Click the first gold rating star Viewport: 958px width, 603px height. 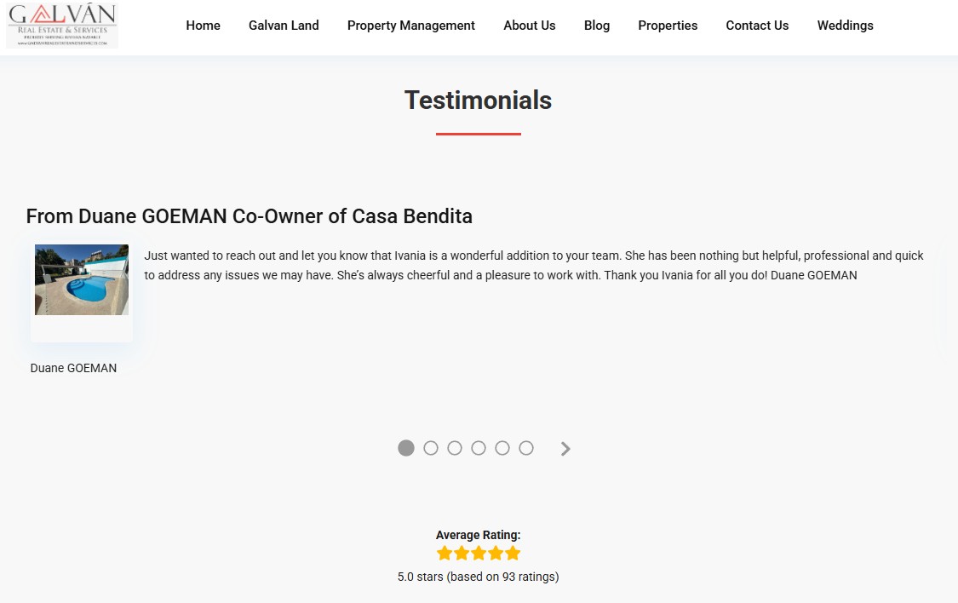click(445, 554)
